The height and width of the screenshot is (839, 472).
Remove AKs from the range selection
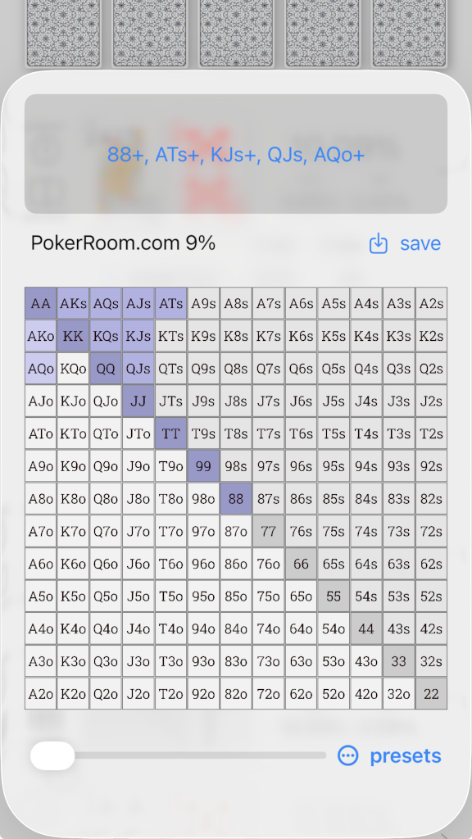click(72, 303)
